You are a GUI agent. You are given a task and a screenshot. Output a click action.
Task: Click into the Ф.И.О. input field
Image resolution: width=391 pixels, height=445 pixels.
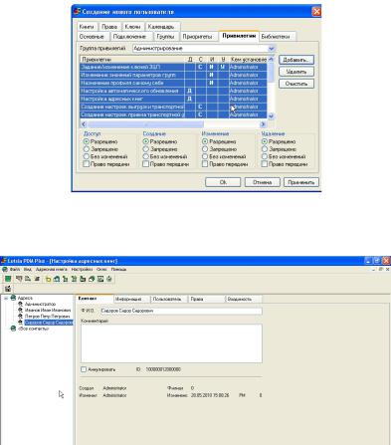point(181,311)
